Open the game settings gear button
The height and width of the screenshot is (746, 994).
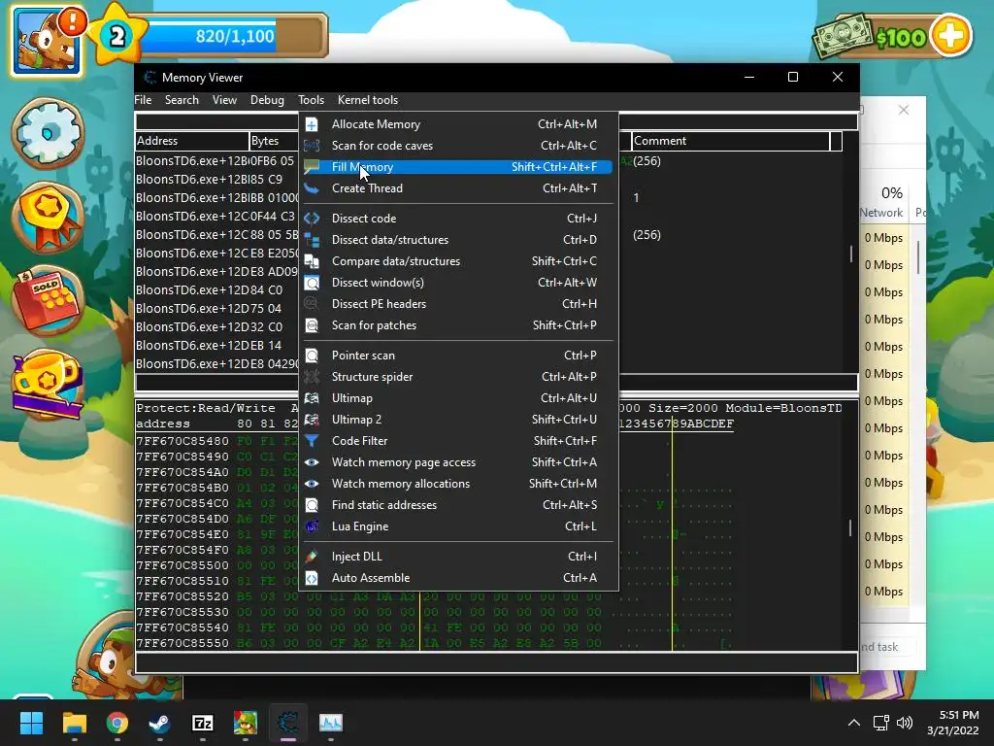click(49, 133)
